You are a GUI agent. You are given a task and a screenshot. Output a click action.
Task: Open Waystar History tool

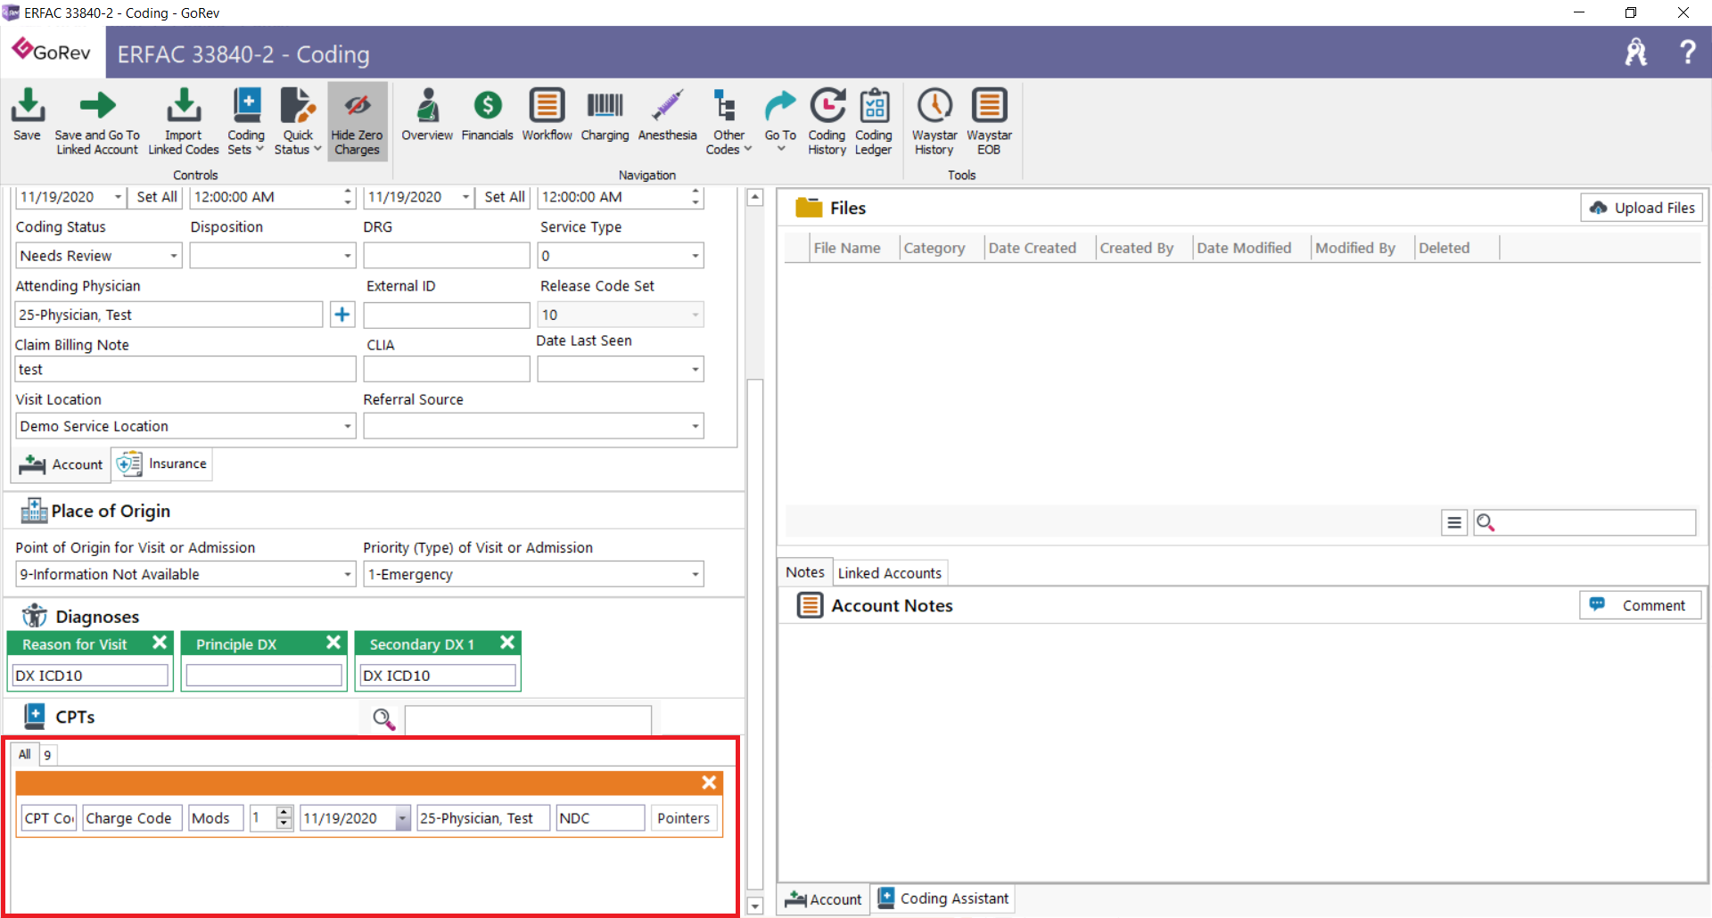(934, 122)
